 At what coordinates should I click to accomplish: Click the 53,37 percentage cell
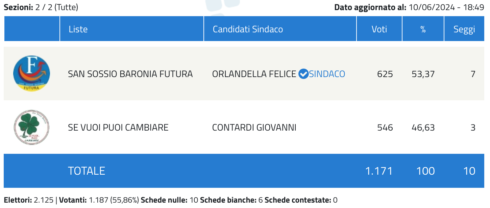423,74
